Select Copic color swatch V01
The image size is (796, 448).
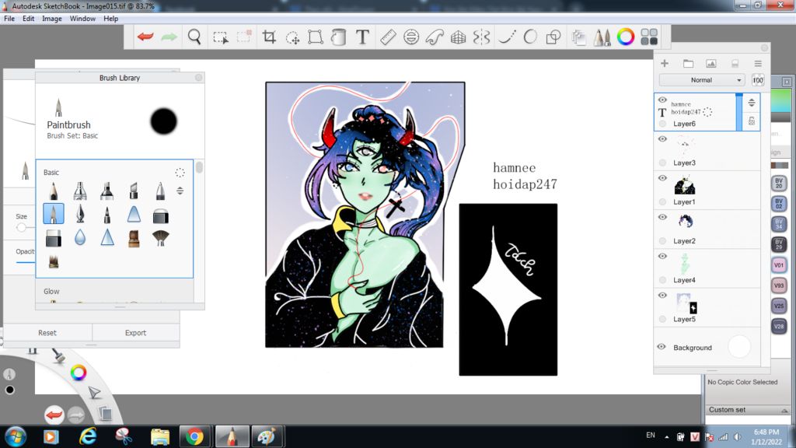779,264
